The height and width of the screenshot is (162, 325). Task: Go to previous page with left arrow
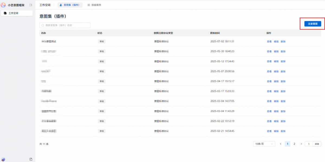pos(281,144)
